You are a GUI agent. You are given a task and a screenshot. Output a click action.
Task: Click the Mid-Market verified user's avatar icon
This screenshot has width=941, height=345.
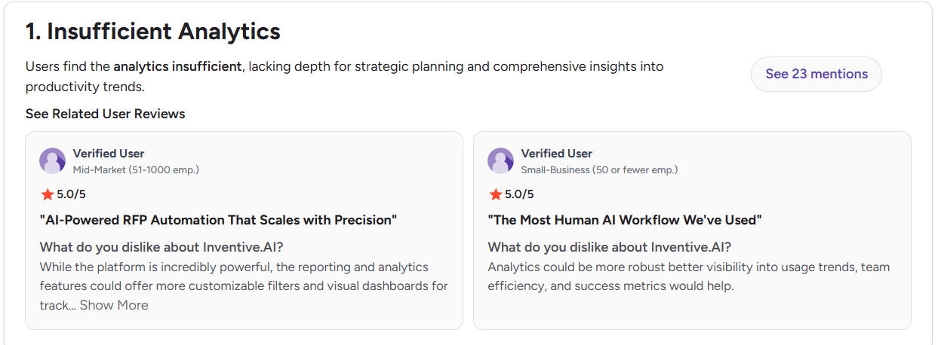coord(53,160)
